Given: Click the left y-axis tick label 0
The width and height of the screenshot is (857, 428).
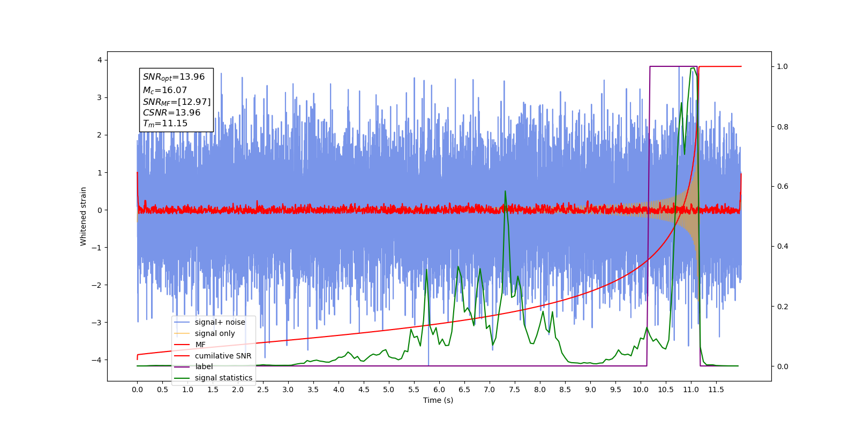Looking at the screenshot, I should (100, 210).
